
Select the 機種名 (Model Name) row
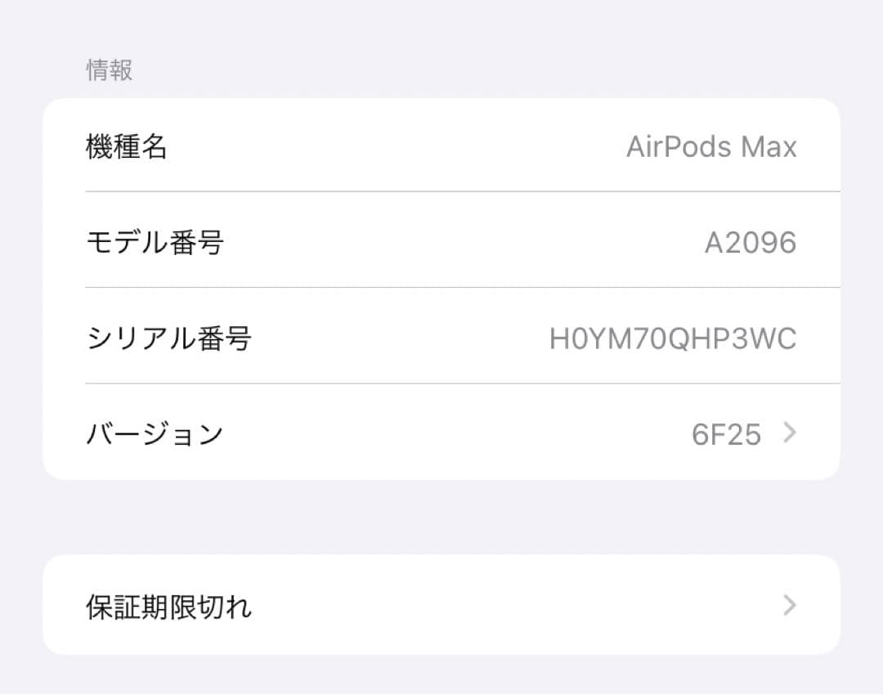click(x=441, y=146)
